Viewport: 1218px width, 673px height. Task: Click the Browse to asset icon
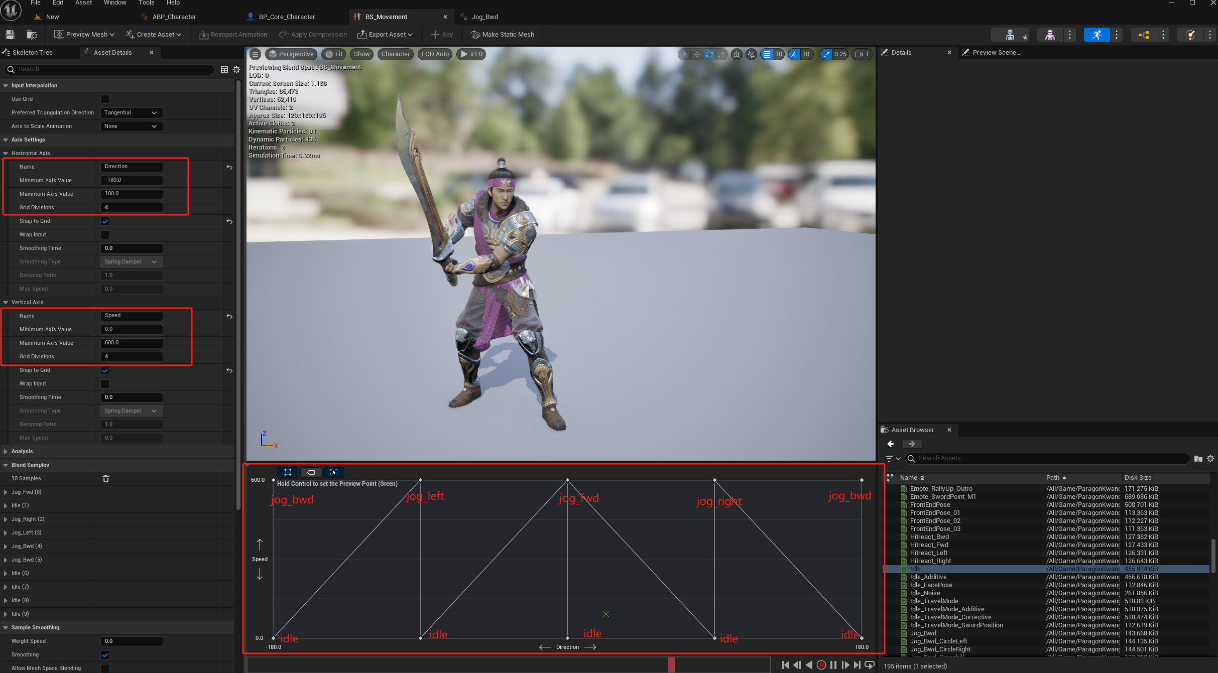point(32,35)
